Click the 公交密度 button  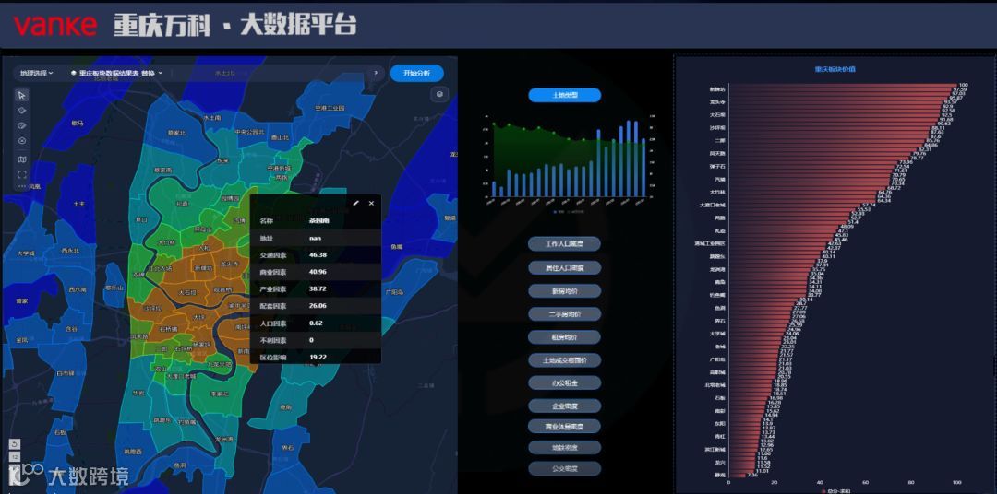pyautogui.click(x=565, y=468)
